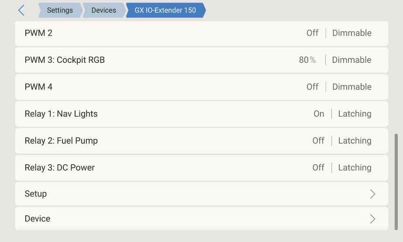Screen dimensions: 403x242
Task: Open the Setup row chevron
Action: point(372,194)
